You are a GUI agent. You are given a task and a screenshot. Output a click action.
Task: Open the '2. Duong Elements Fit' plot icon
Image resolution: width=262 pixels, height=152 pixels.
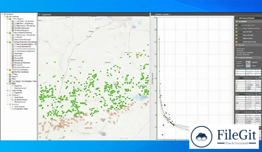[13, 46]
